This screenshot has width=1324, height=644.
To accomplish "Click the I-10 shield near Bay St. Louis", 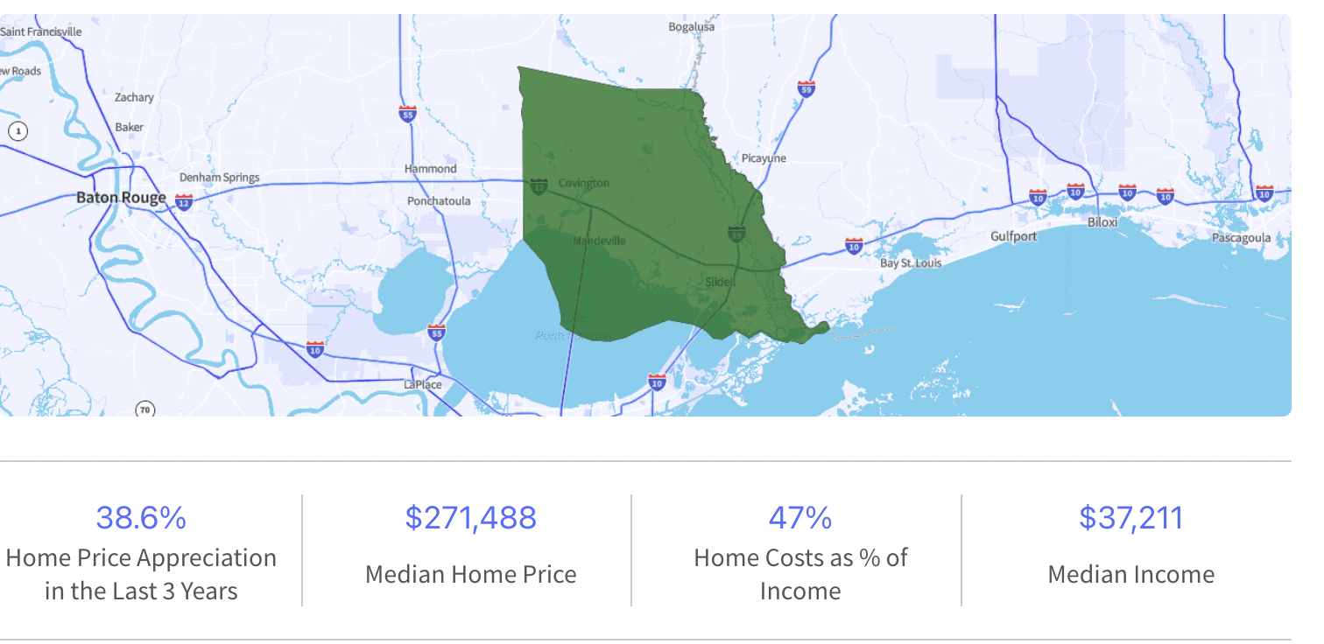I will pos(854,246).
